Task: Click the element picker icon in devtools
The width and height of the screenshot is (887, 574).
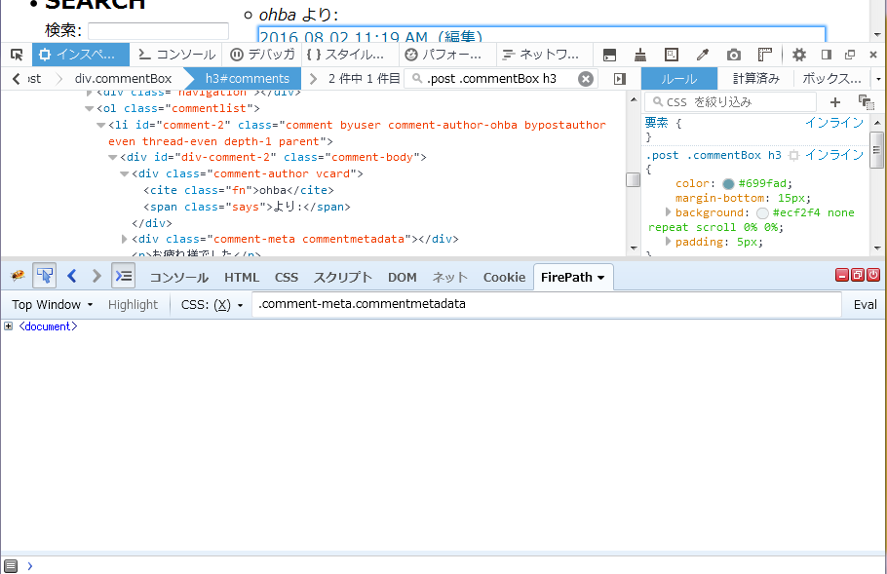Action: (x=17, y=55)
